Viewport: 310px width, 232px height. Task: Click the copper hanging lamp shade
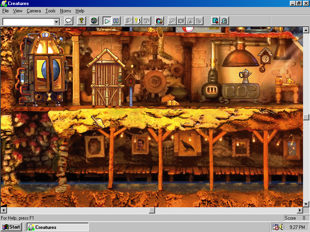[x=240, y=56]
